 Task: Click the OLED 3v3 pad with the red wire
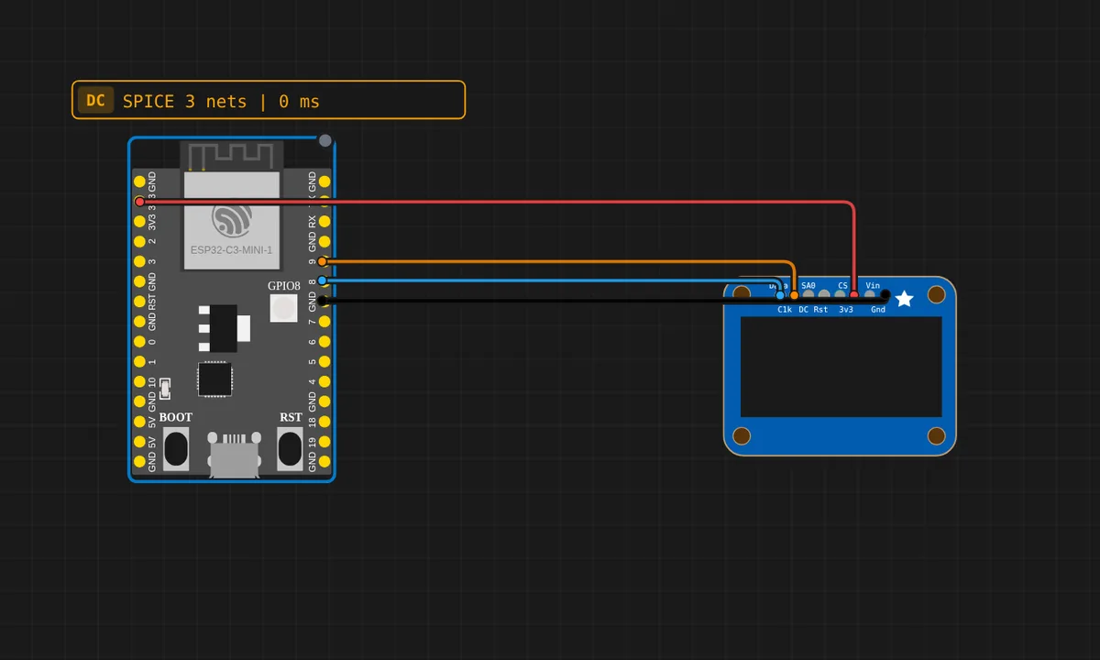tap(854, 295)
